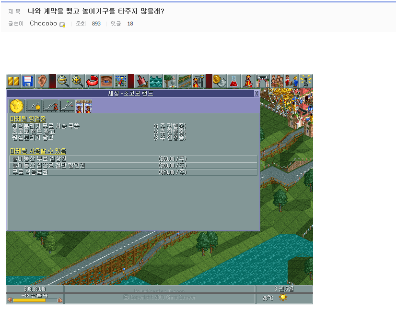Image resolution: width=396 pixels, height=312 pixels.
Task: Click the author name Chocobo
Action: pos(43,23)
